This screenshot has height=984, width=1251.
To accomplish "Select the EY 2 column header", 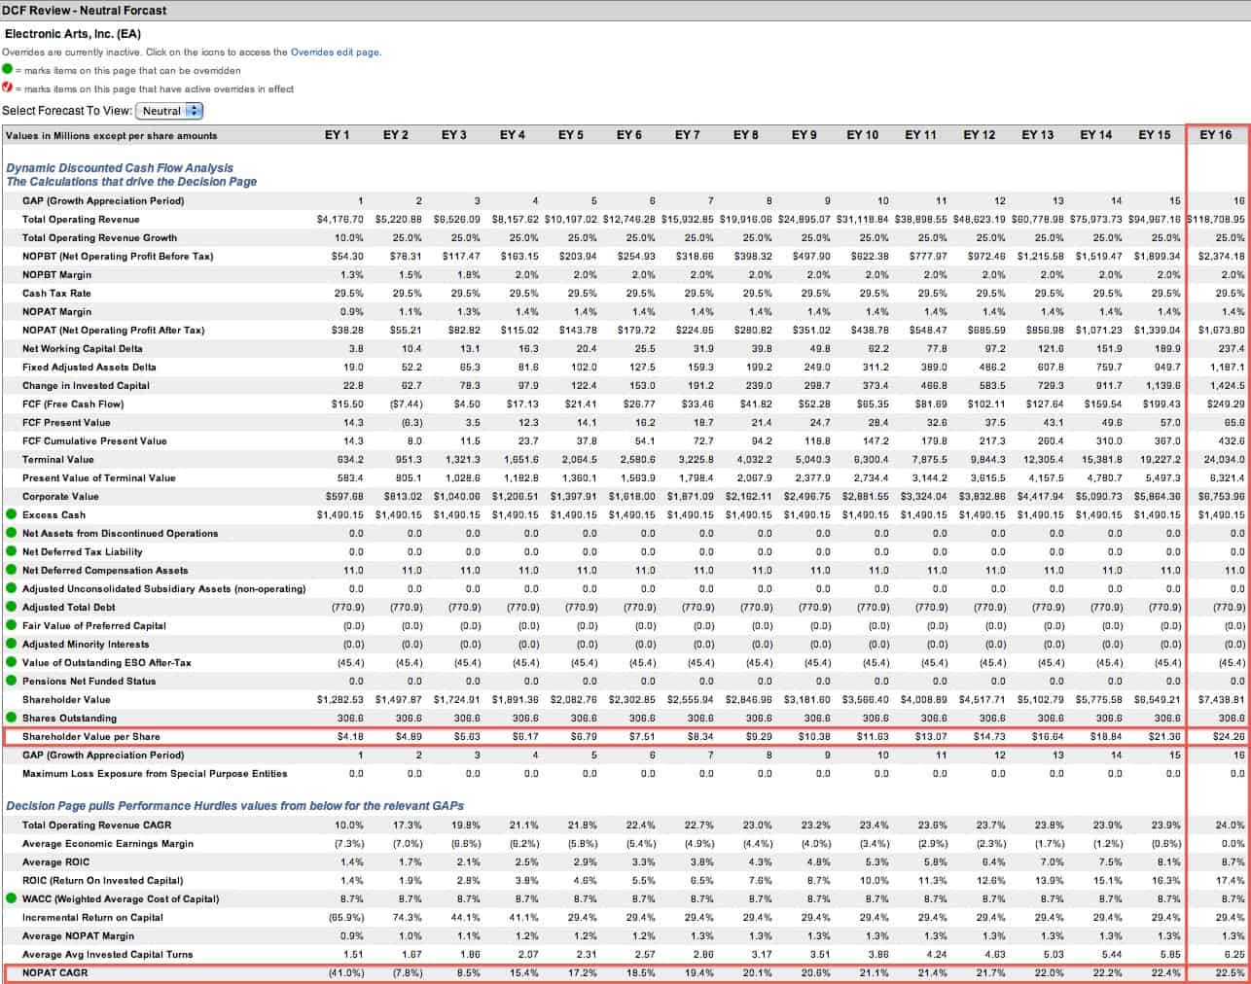I will point(395,135).
